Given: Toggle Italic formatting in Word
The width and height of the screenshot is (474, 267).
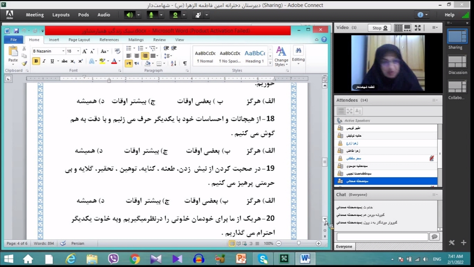Looking at the screenshot, I should tap(44, 61).
